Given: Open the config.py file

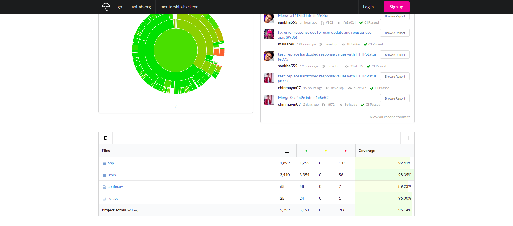Looking at the screenshot, I should tap(115, 186).
